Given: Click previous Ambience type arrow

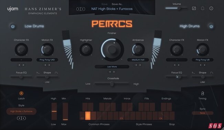Looking at the screenshot, I should pos(136,65).
